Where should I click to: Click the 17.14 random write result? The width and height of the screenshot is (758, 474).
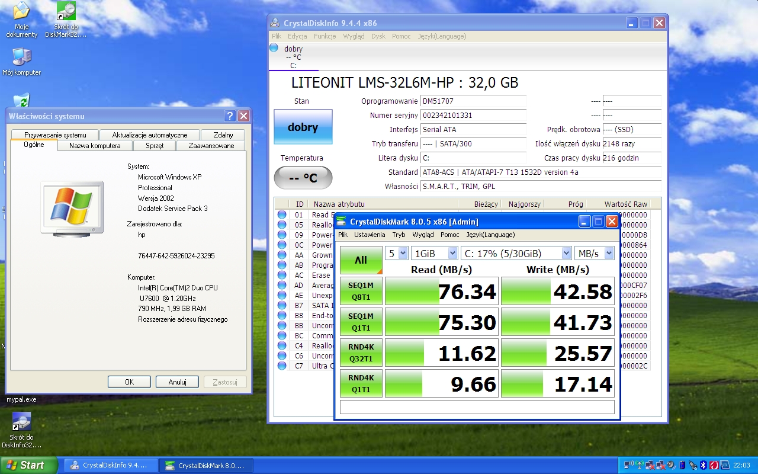tap(558, 383)
